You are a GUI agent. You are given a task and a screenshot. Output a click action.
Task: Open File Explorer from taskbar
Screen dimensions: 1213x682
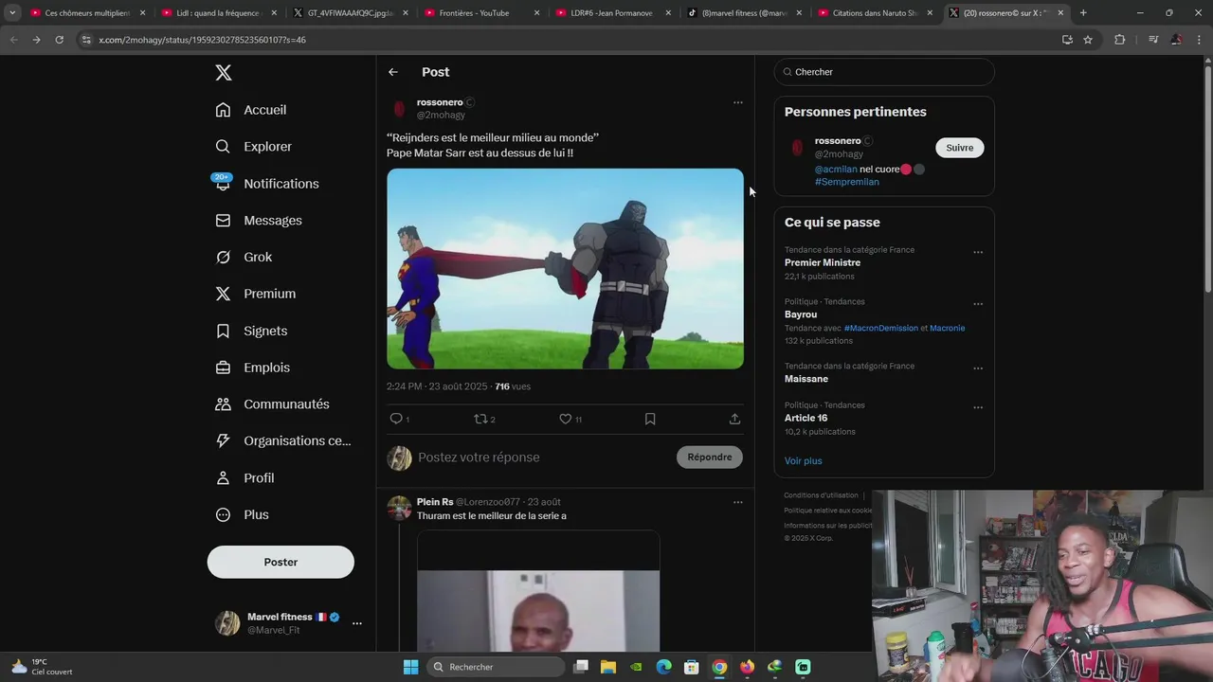coord(608,667)
